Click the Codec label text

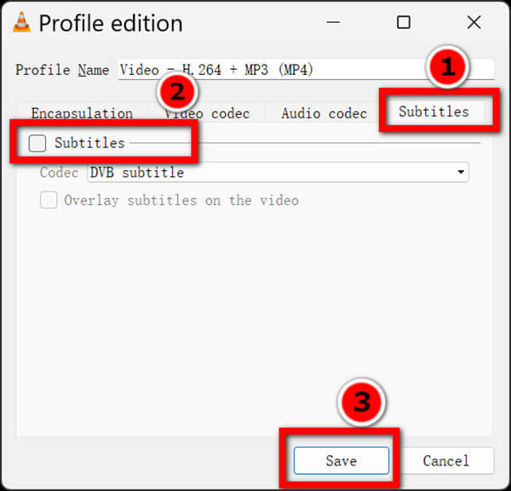(x=59, y=173)
